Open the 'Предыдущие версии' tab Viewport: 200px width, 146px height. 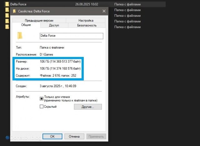39,20
